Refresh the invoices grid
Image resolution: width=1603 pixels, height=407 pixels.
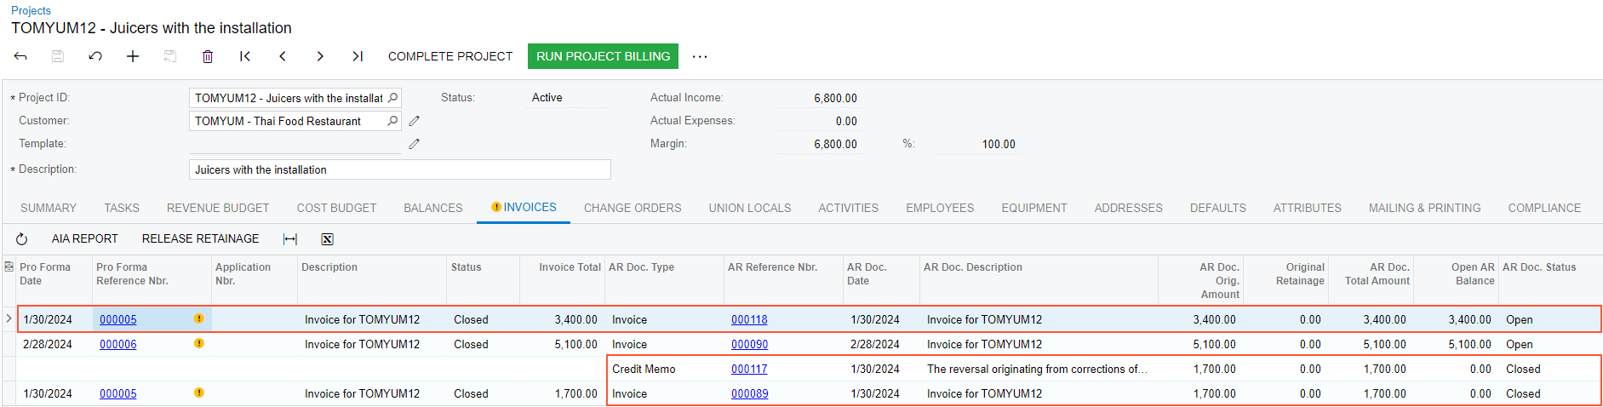pyautogui.click(x=22, y=239)
